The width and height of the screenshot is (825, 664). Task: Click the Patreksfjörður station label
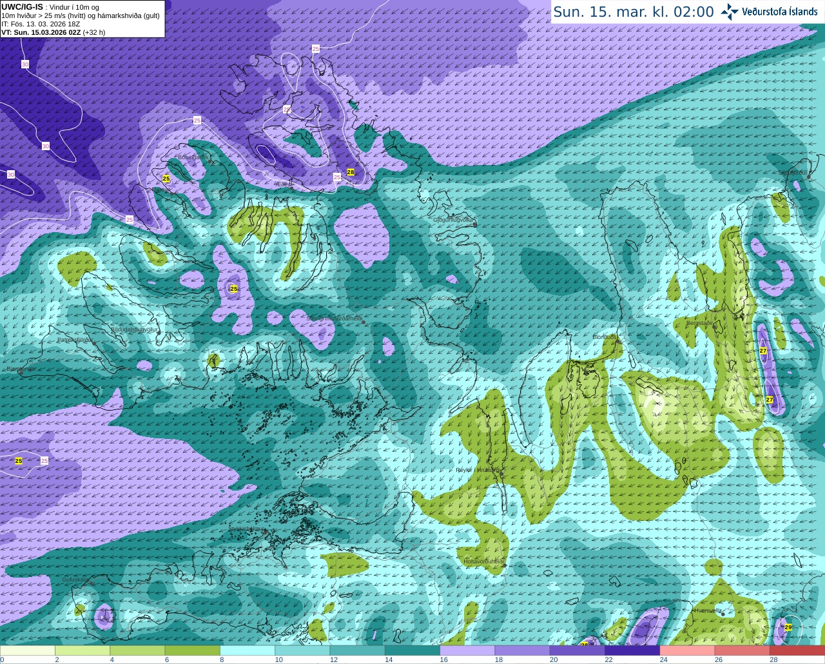pyautogui.click(x=75, y=339)
